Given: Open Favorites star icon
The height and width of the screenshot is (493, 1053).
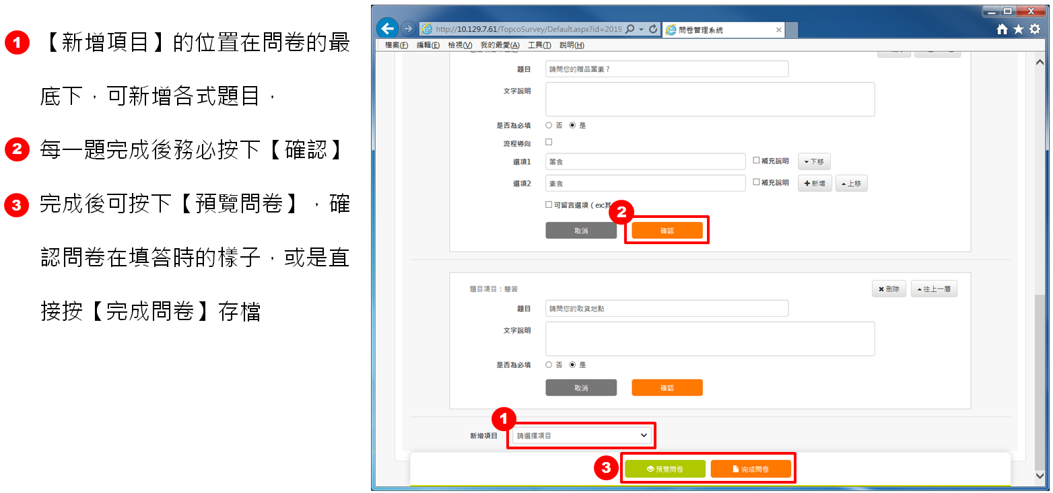Looking at the screenshot, I should pos(1018,29).
